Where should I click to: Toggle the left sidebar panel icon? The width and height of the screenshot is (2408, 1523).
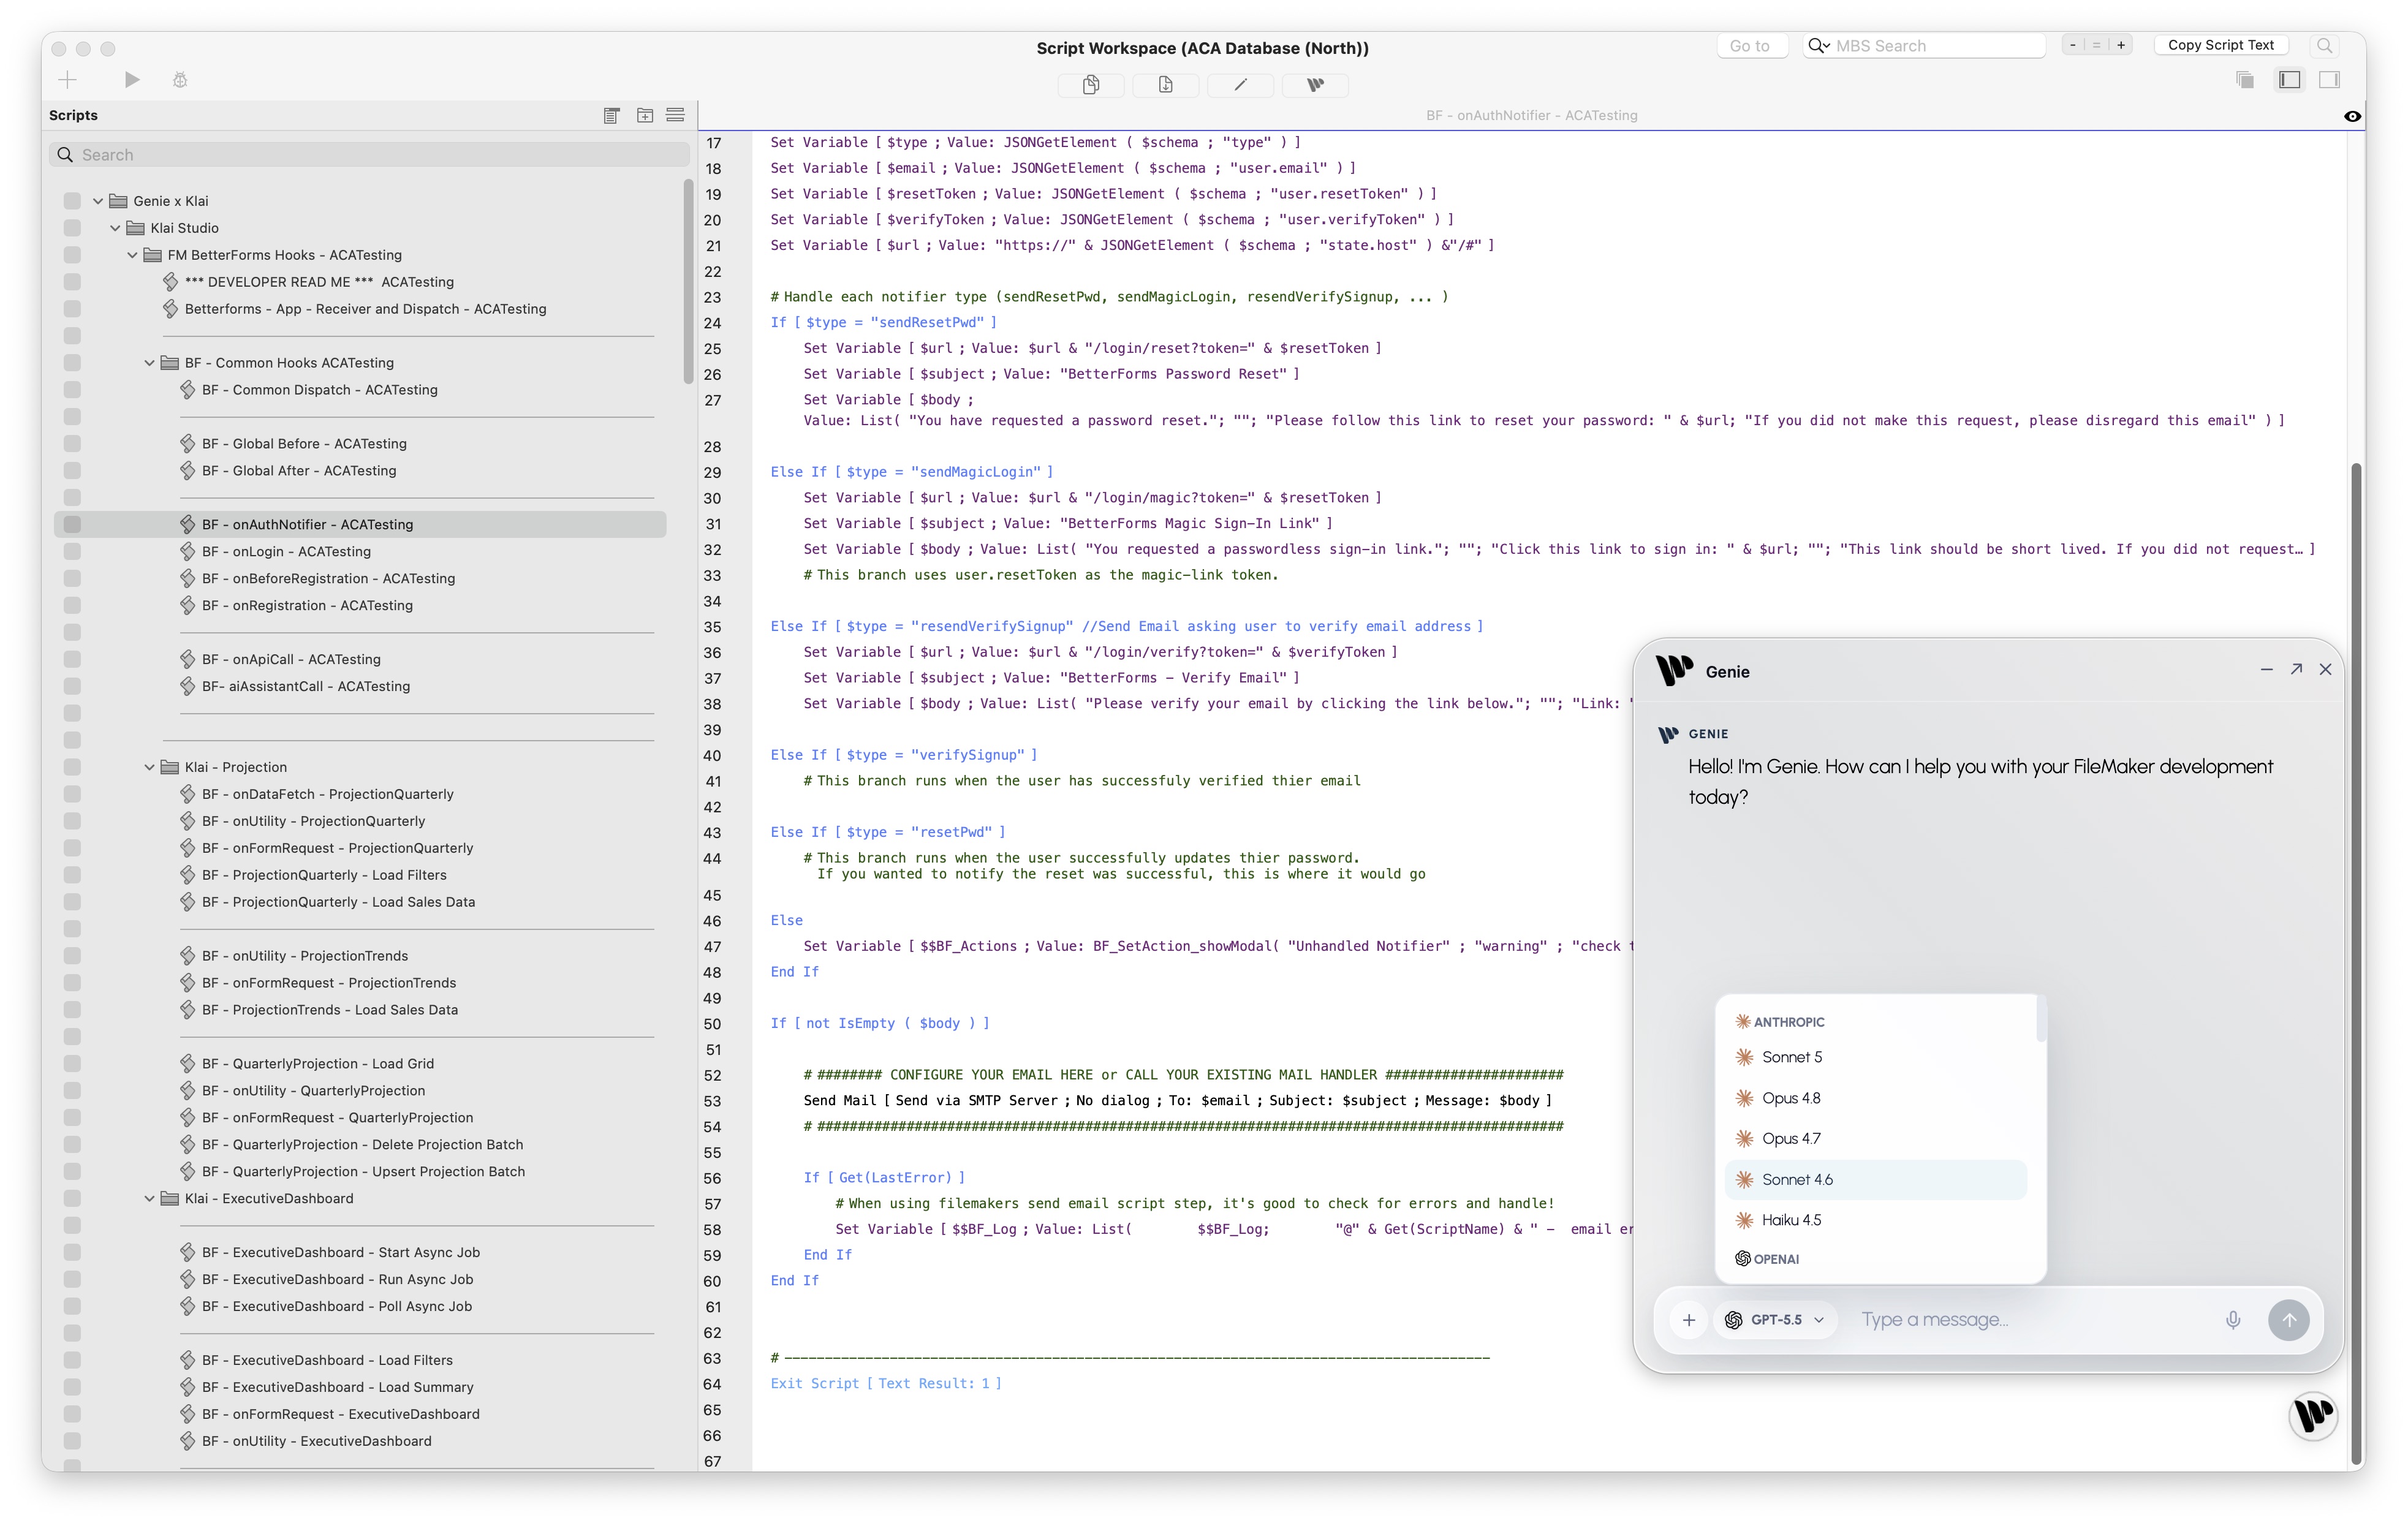2290,80
